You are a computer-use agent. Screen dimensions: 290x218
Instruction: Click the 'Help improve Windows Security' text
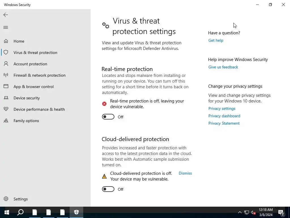tap(238, 60)
